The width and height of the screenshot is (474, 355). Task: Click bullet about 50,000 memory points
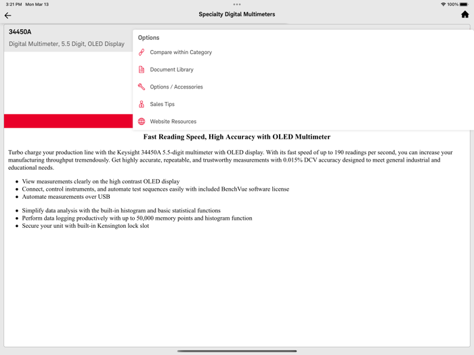137,218
